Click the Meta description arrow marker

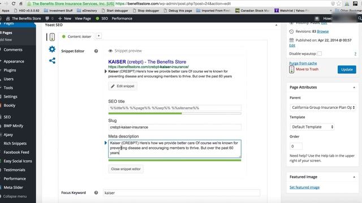click(x=106, y=143)
